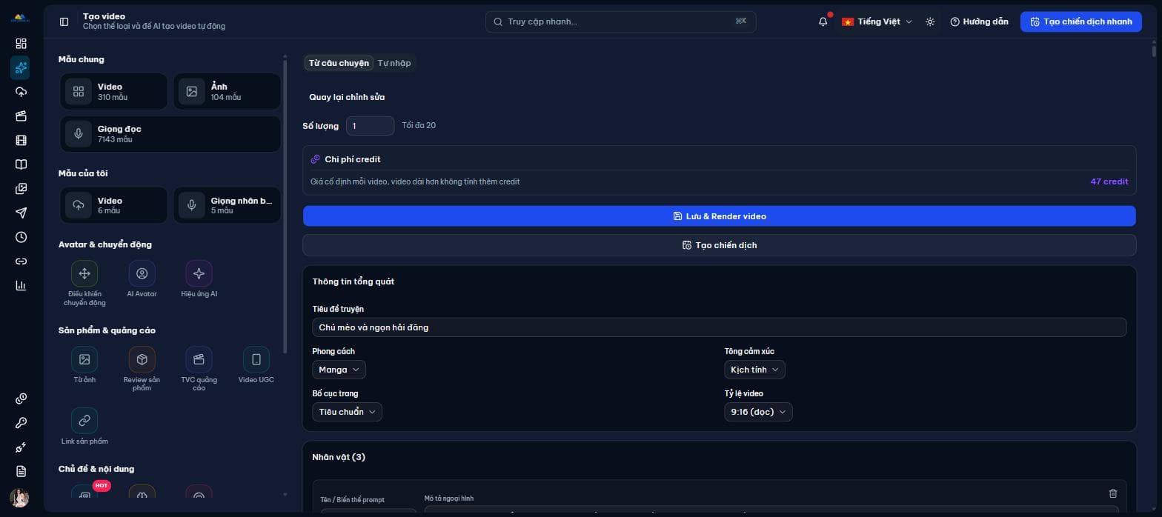This screenshot has height=517, width=1162.
Task: Click the app logo at top left
Action: click(x=21, y=18)
